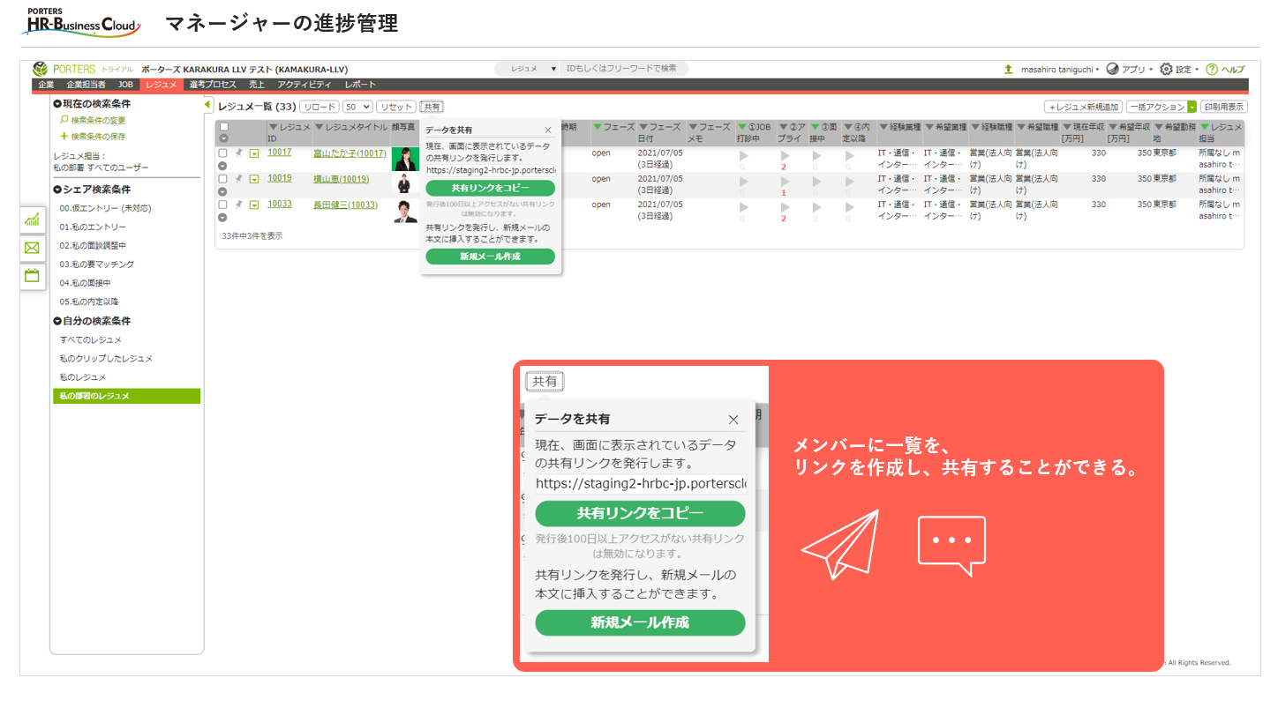Switch to the JOB tab
Screen dimensions: 1278x715
[x=125, y=85]
